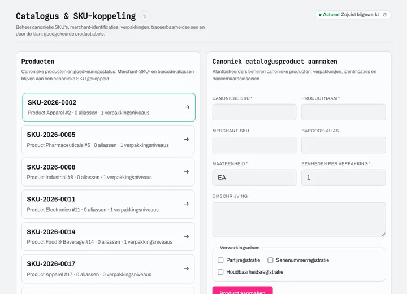
Task: Select the SKU-2026-0002 product title
Action: tap(52, 102)
